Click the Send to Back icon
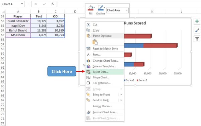 point(88,100)
